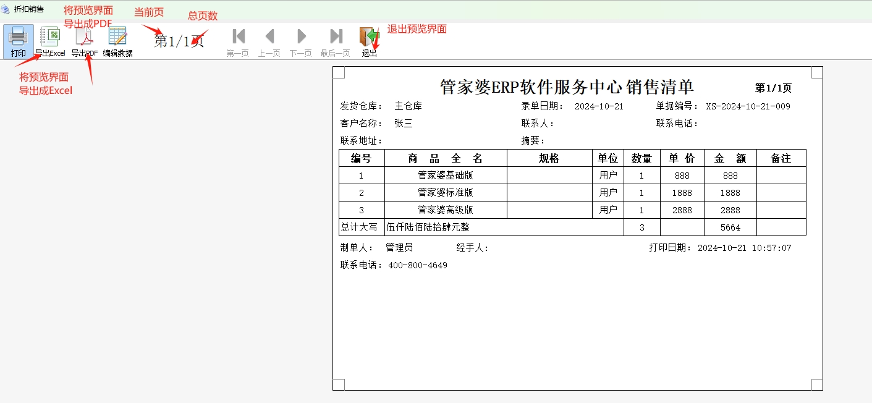Click the 打印 printer icon
The width and height of the screenshot is (872, 403).
coord(19,37)
